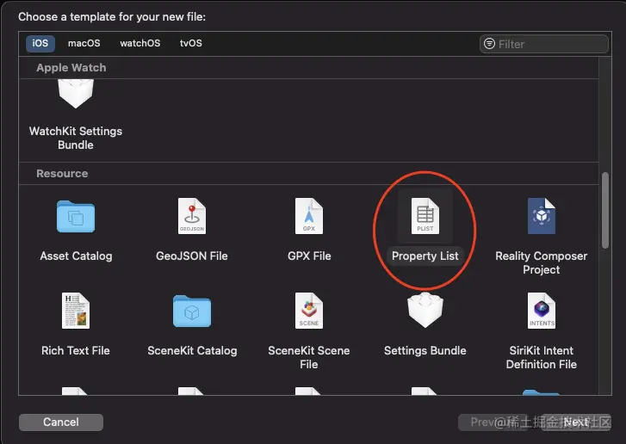Switch to the iOS platform tab
The image size is (626, 444).
[40, 43]
